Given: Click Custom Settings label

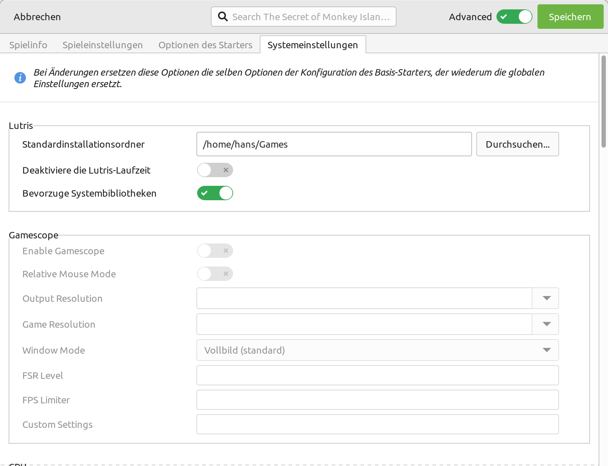Looking at the screenshot, I should [58, 425].
